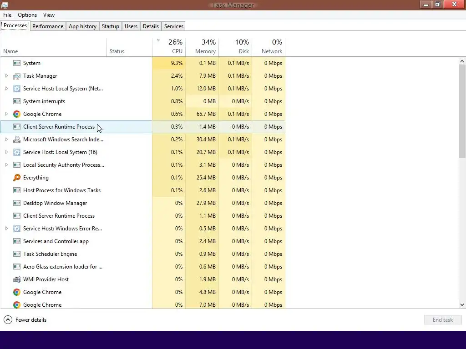Click the Service Host: Windows Error Re... gear icon
Viewport: 466px width, 349px height.
[x=17, y=229]
